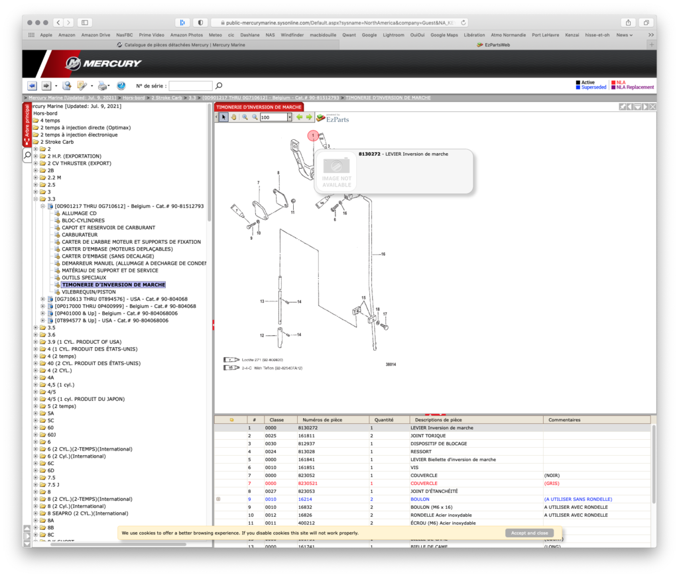679x577 pixels.
Task: Open Windfinder bookmark
Action: (292, 35)
